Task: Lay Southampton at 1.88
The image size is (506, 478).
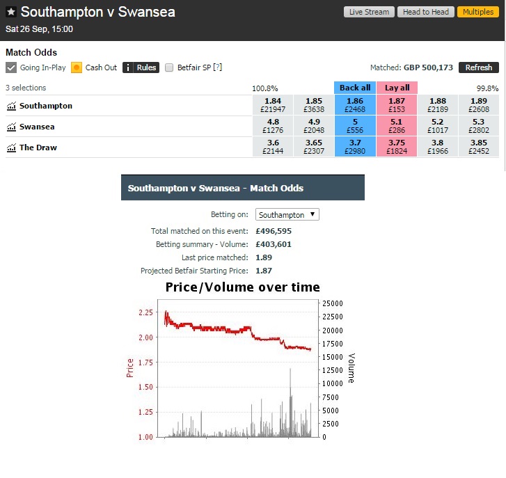Action: tap(438, 105)
